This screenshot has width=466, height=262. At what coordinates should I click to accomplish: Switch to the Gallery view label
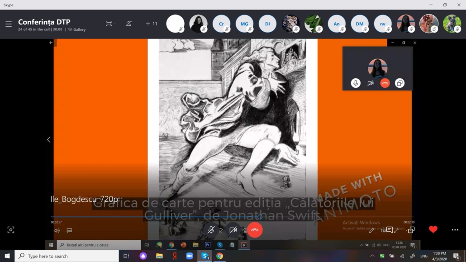79,30
